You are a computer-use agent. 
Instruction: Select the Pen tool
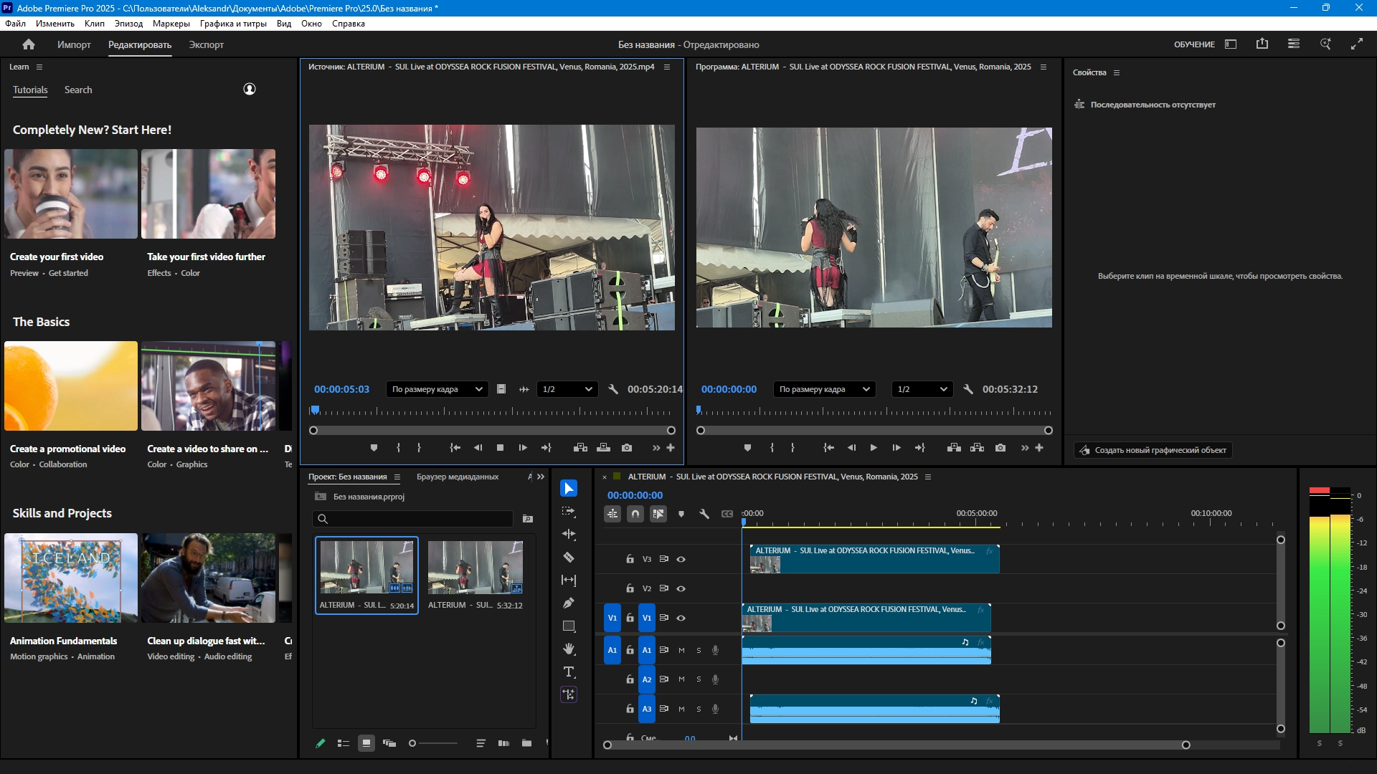click(569, 603)
